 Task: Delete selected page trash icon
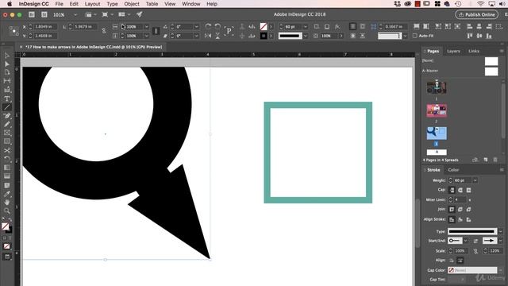coord(495,160)
